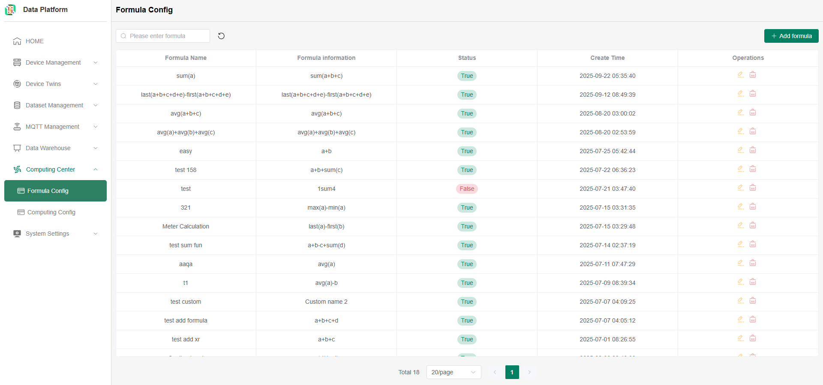
Task: Click the edit icon for the 'easy' formula
Action: (x=740, y=150)
